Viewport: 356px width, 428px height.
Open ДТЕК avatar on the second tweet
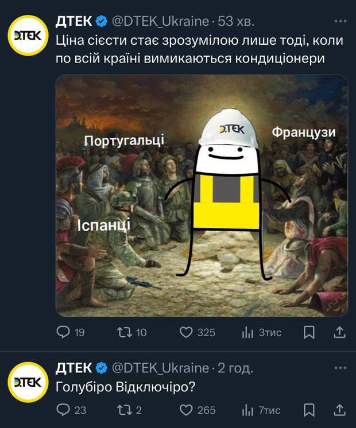coord(28,382)
